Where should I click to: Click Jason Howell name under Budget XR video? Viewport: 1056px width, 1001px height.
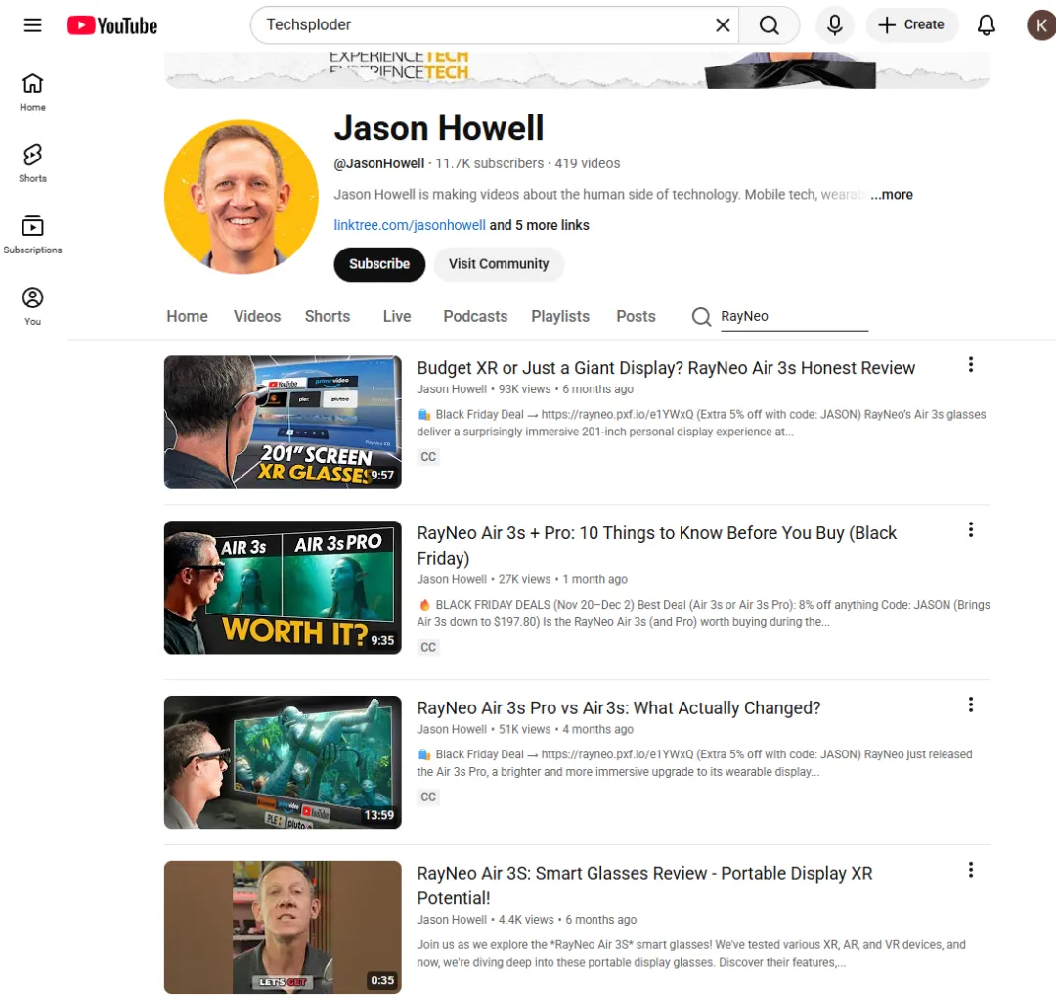pyautogui.click(x=452, y=388)
